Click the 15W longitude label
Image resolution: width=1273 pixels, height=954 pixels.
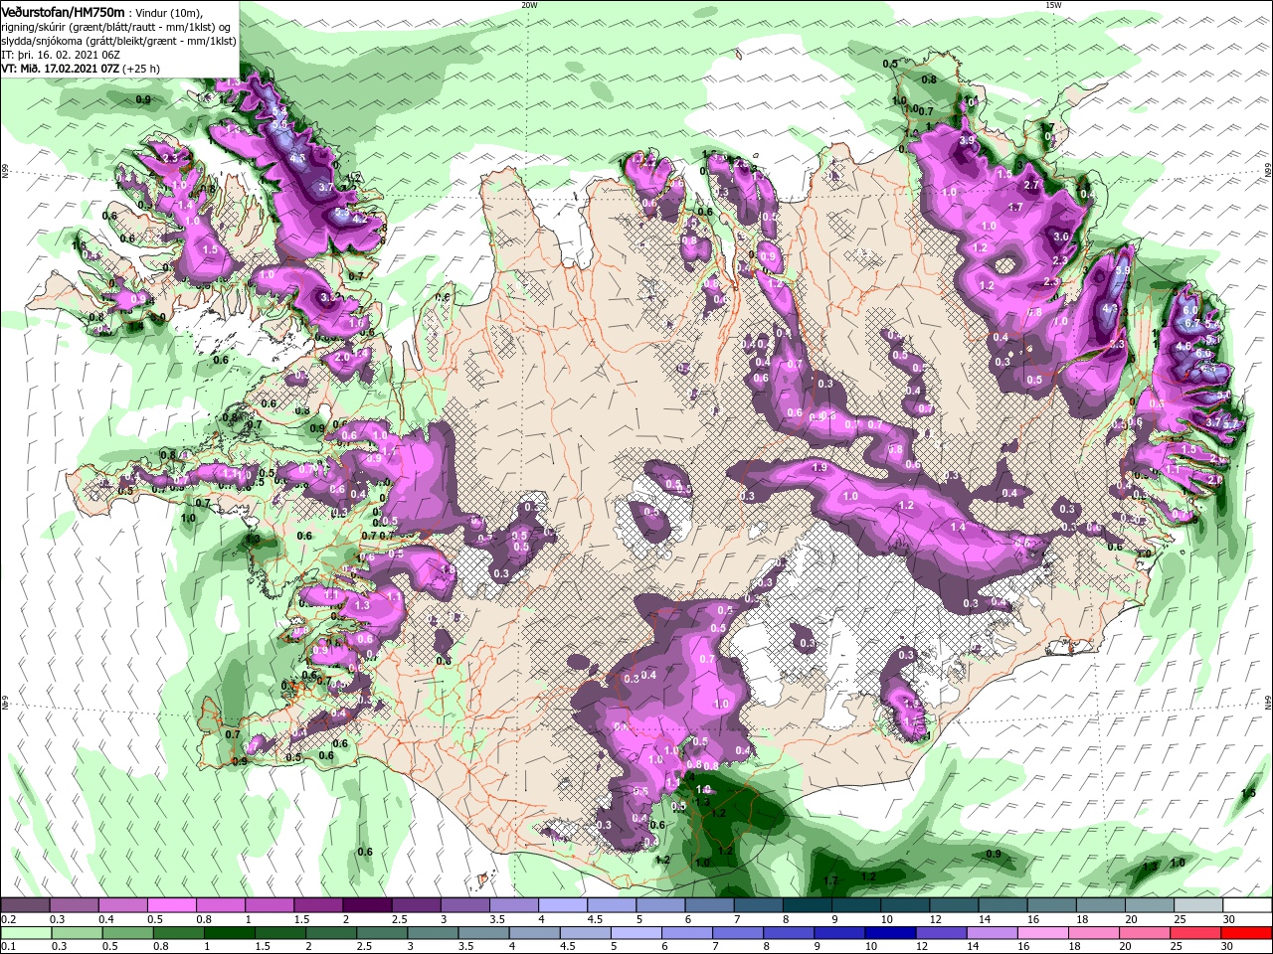[x=1053, y=5]
